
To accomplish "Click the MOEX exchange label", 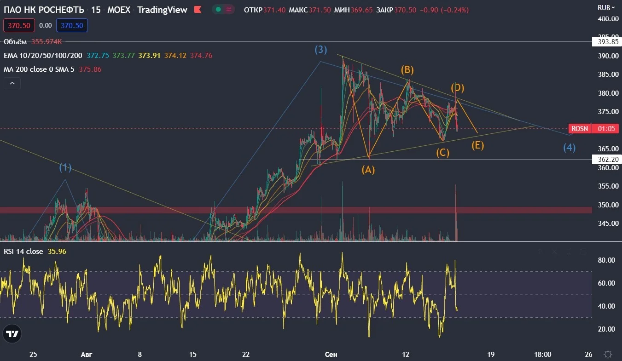I will click(x=119, y=10).
